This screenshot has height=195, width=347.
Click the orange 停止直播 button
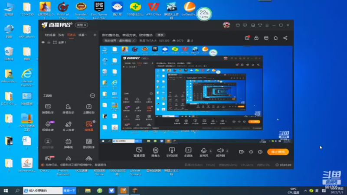point(278,152)
